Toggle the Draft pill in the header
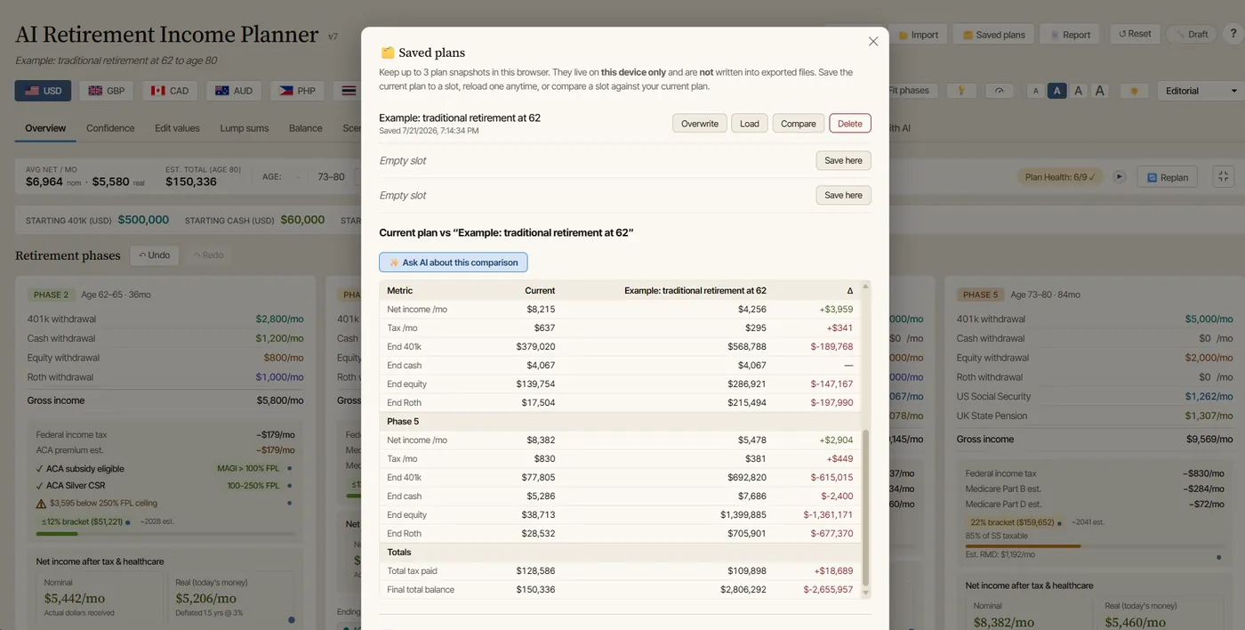The height and width of the screenshot is (630, 1245). tap(1191, 35)
